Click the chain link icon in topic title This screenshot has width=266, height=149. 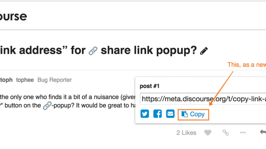(x=93, y=51)
